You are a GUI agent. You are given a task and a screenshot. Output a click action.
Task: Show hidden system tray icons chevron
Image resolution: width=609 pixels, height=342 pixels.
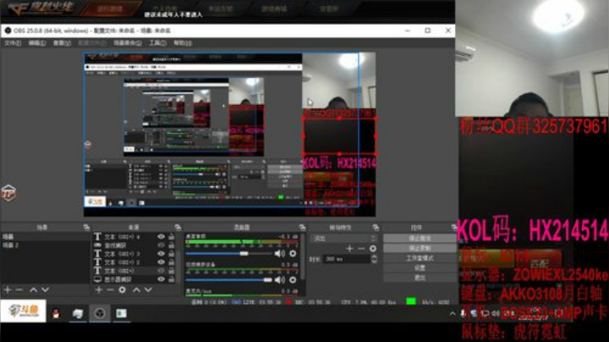(x=453, y=313)
